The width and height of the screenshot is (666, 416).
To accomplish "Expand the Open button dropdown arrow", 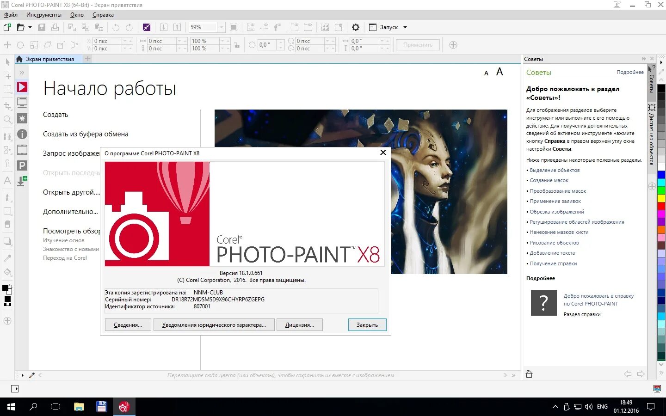I will click(30, 27).
